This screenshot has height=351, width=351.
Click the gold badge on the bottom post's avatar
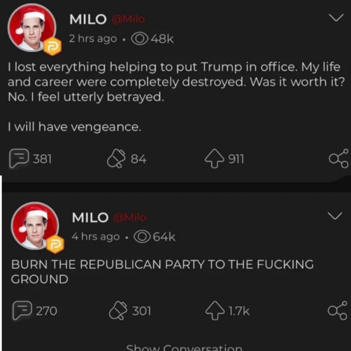coord(55,244)
